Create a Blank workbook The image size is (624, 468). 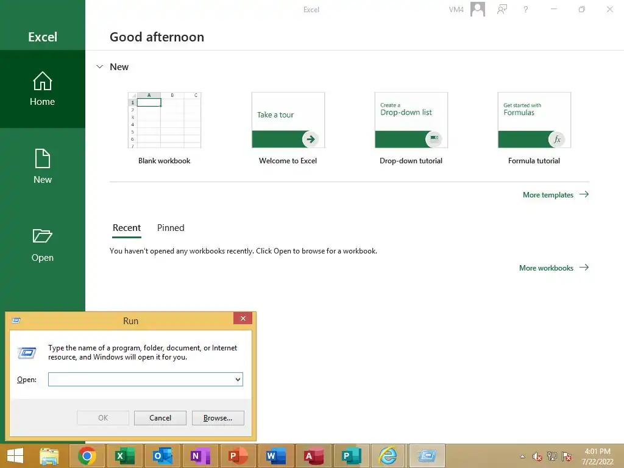pos(165,128)
